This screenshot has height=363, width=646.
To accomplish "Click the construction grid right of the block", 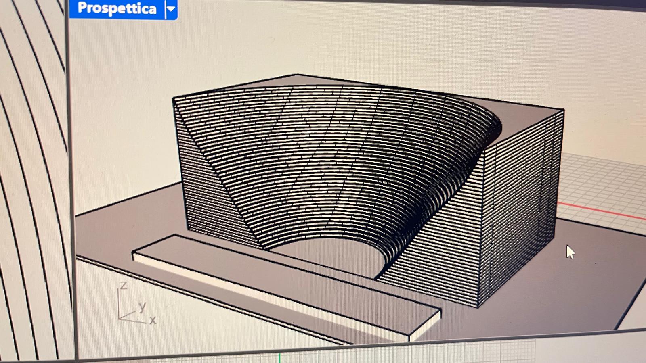I will [x=602, y=177].
